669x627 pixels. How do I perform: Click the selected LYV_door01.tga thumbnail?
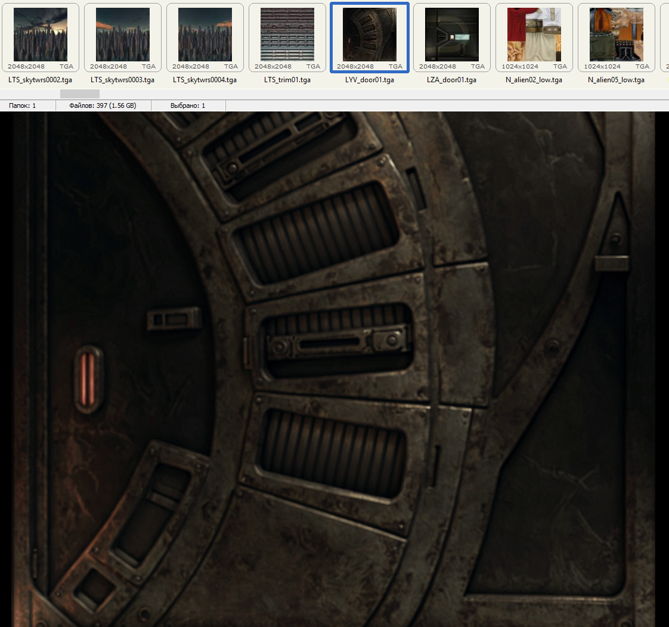[x=370, y=34]
